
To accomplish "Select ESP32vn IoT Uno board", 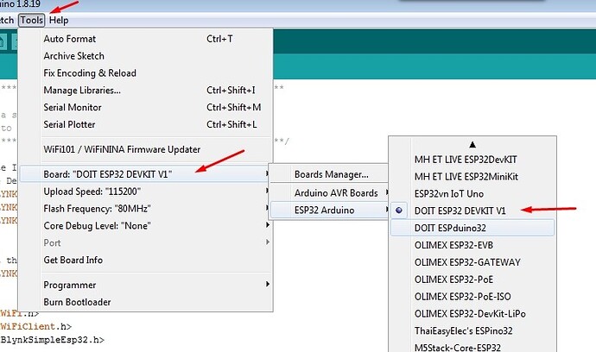I will tap(472, 193).
